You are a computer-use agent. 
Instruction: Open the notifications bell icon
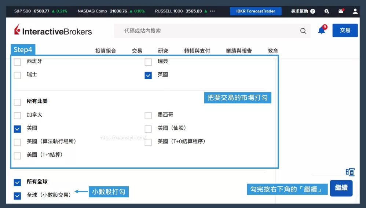coord(322,30)
